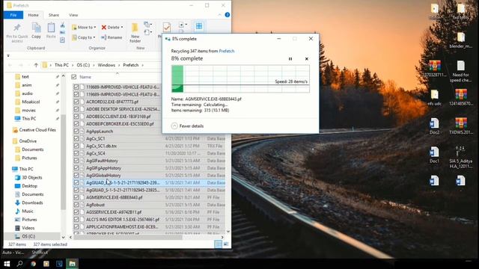Collapse details with Fewer details chevron
The width and height of the screenshot is (479, 269).
pyautogui.click(x=174, y=126)
